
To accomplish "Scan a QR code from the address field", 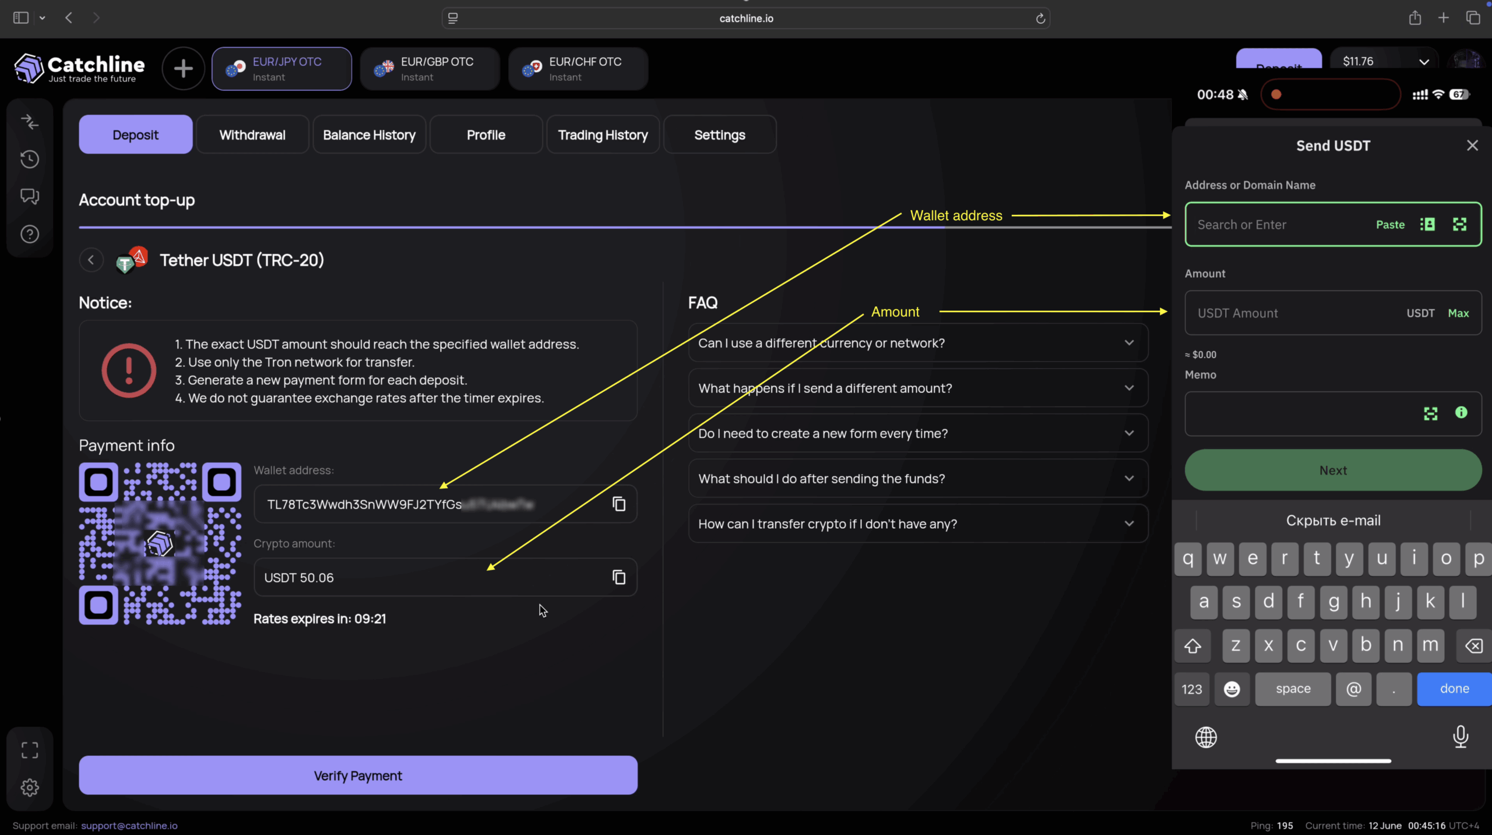I will pos(1460,224).
